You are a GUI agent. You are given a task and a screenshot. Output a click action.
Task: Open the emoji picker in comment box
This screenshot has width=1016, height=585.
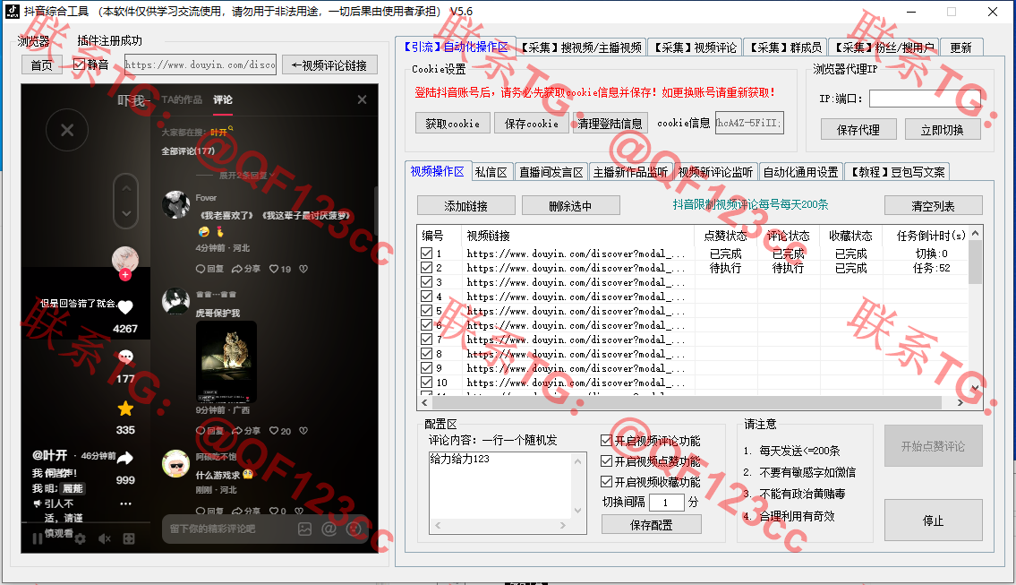click(354, 529)
